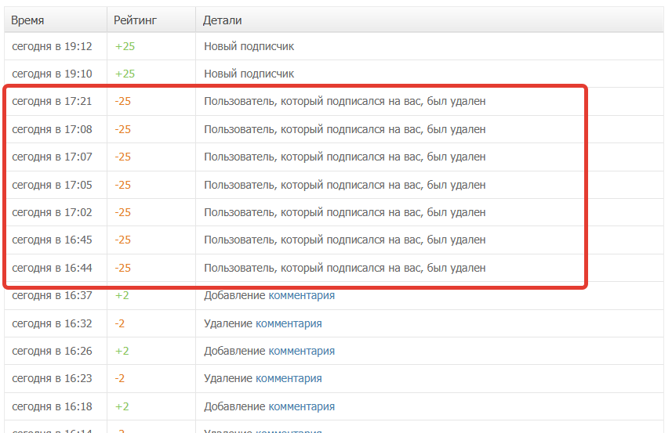Click the "Рейтинг" column header
This screenshot has width=672, height=433.
click(136, 20)
